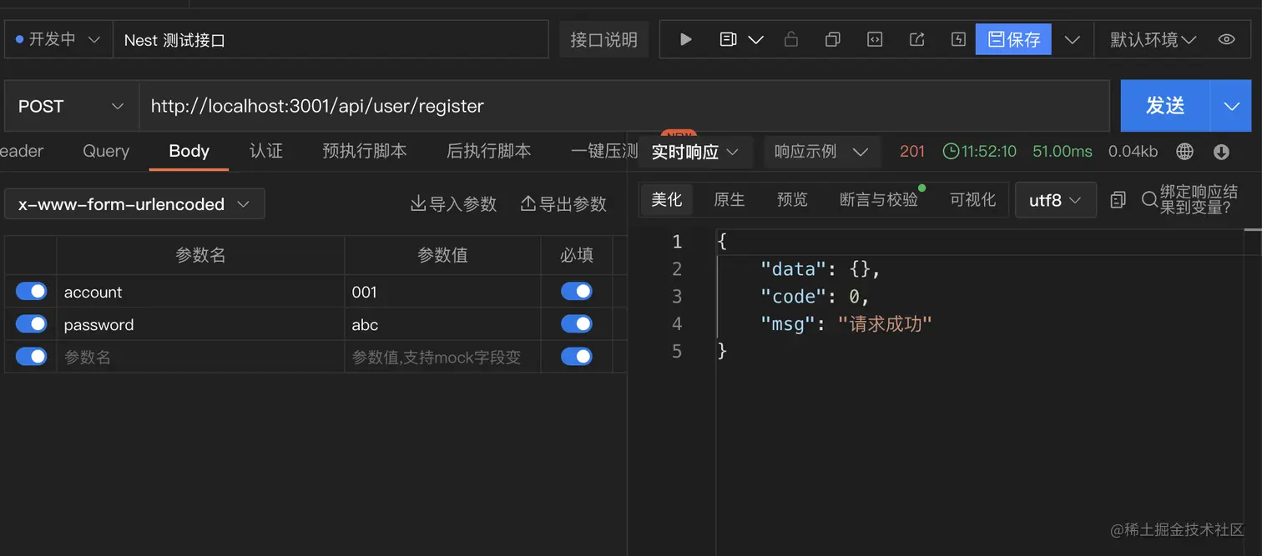Click the share/export icon in toolbar

click(916, 39)
